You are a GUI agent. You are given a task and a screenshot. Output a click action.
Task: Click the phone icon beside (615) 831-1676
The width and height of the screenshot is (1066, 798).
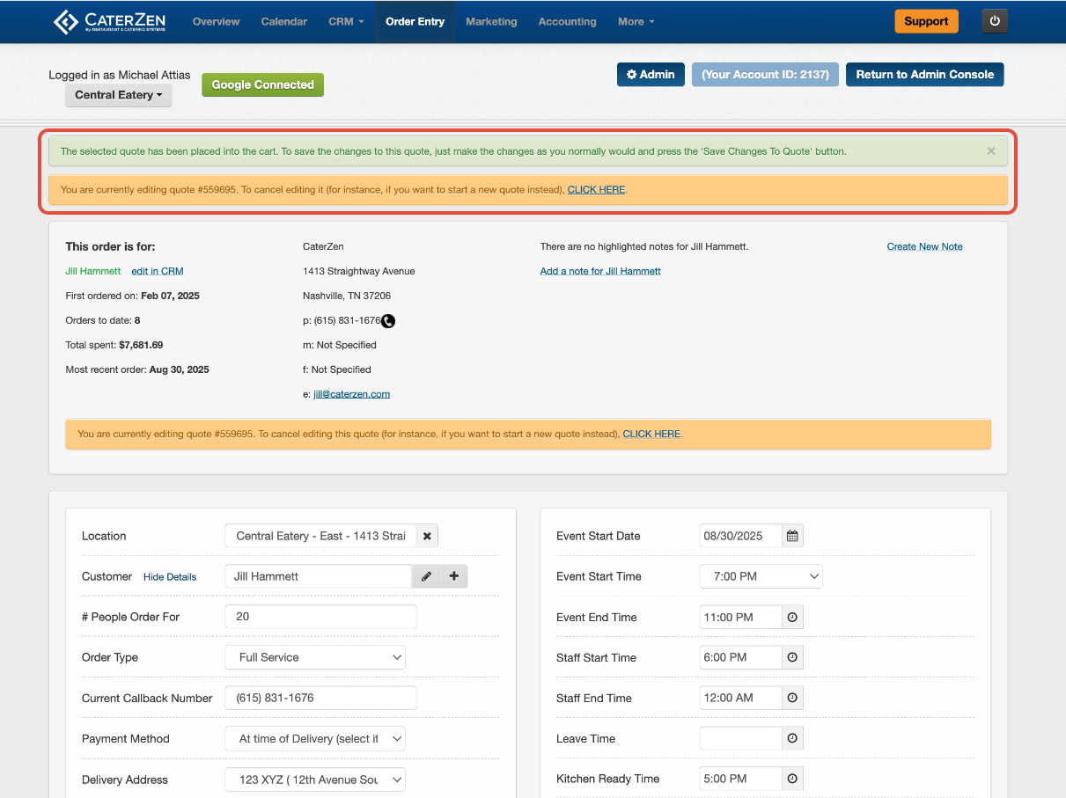coord(388,321)
